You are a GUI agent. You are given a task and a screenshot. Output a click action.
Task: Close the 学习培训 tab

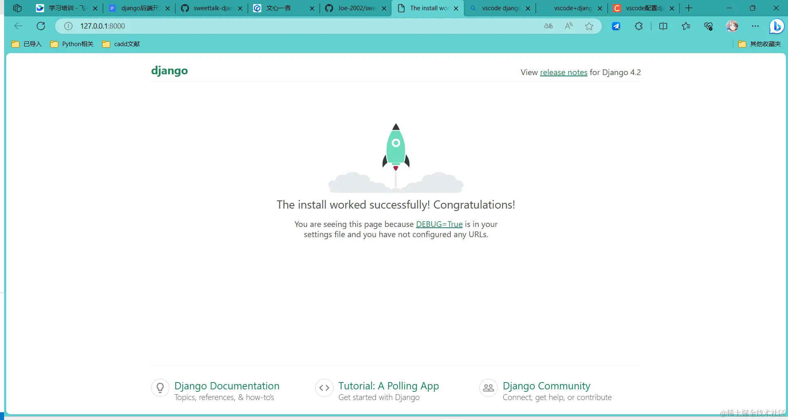tap(95, 8)
